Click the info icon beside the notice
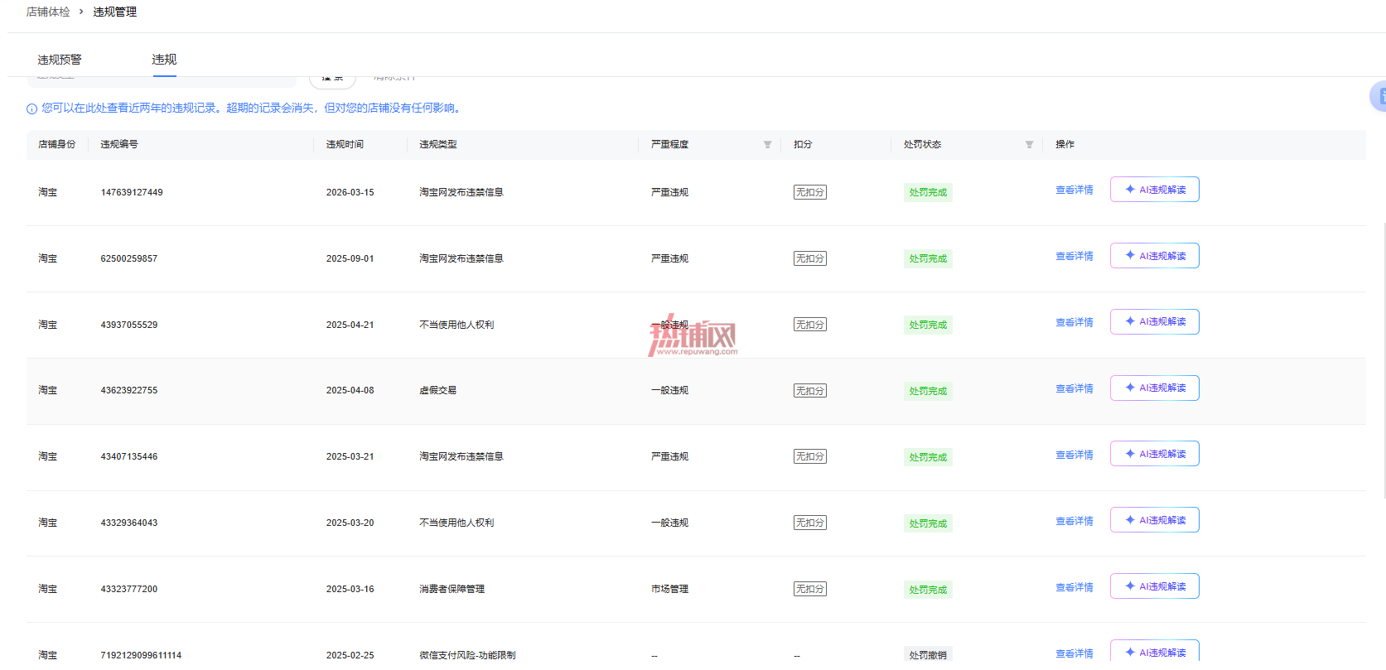The image size is (1386, 670). click(31, 108)
